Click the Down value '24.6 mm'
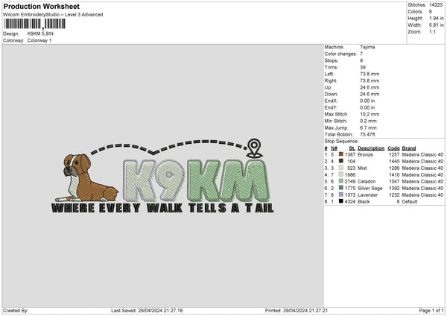The width and height of the screenshot is (447, 316). [370, 94]
